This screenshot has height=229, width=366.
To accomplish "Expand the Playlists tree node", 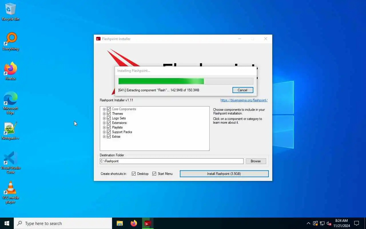I will click(x=104, y=127).
